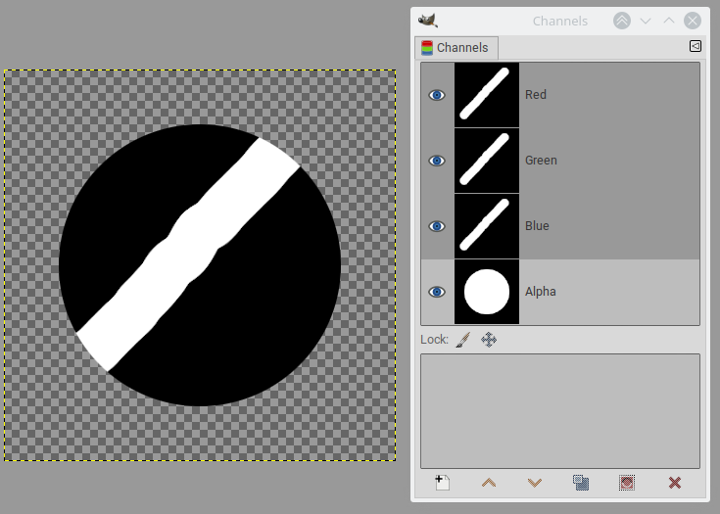
Task: Click the lower channel arrow button
Action: coord(534,483)
